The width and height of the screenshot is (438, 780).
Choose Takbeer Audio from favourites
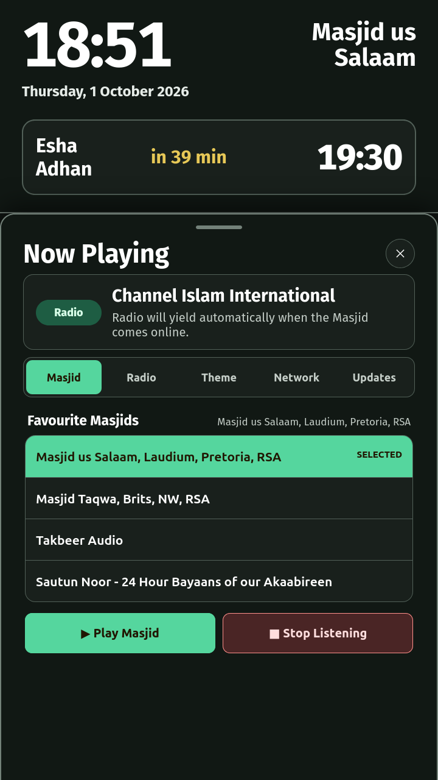click(x=219, y=540)
